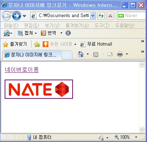The image size is (147, 142).
Task: Open the zoom level 100% dropdown arrow
Action: 136,137
